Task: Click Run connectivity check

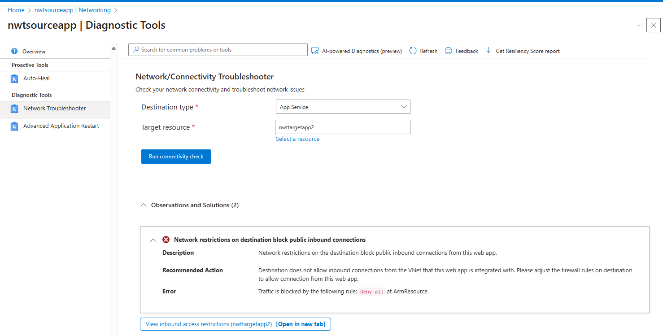Action: point(176,156)
